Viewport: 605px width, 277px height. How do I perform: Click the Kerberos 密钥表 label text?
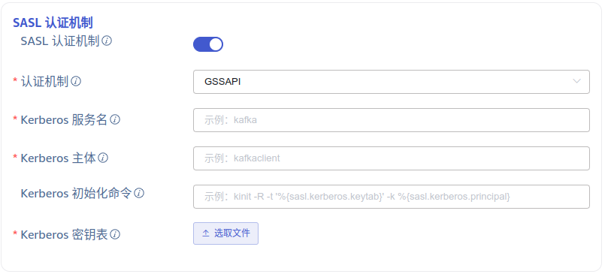click(x=64, y=234)
